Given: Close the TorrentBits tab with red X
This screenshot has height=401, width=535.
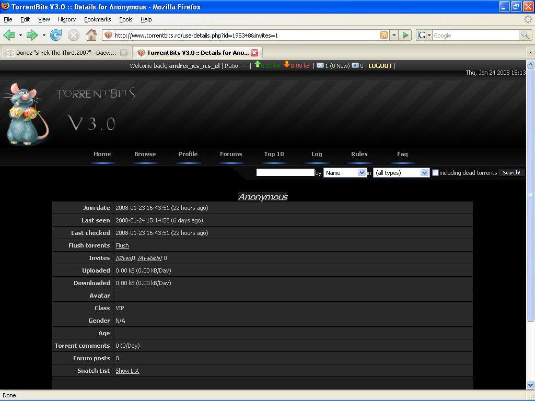Looking at the screenshot, I should pos(254,53).
